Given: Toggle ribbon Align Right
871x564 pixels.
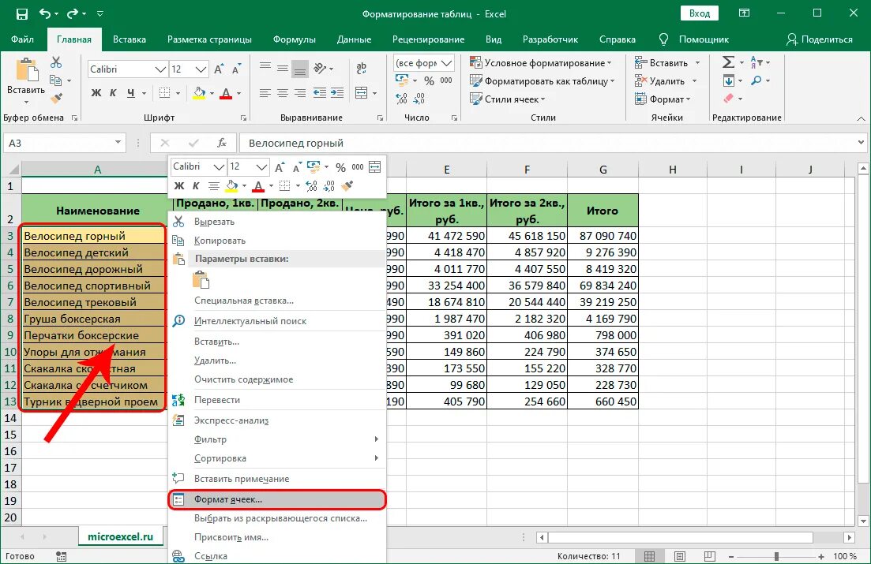Looking at the screenshot, I should [x=300, y=93].
